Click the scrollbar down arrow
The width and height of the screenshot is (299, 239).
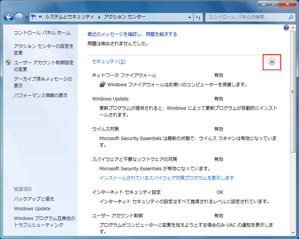click(x=293, y=233)
